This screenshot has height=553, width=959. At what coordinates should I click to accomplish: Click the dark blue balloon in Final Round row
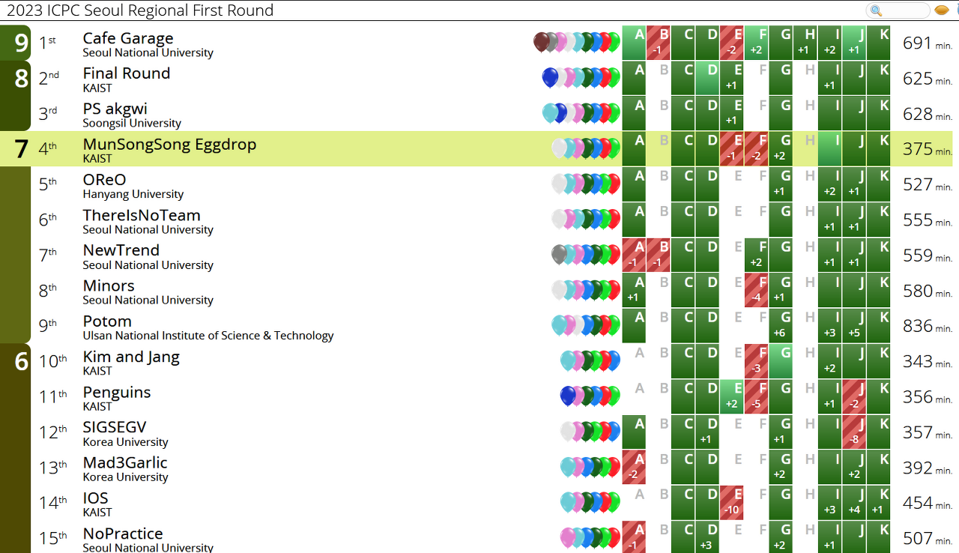550,77
